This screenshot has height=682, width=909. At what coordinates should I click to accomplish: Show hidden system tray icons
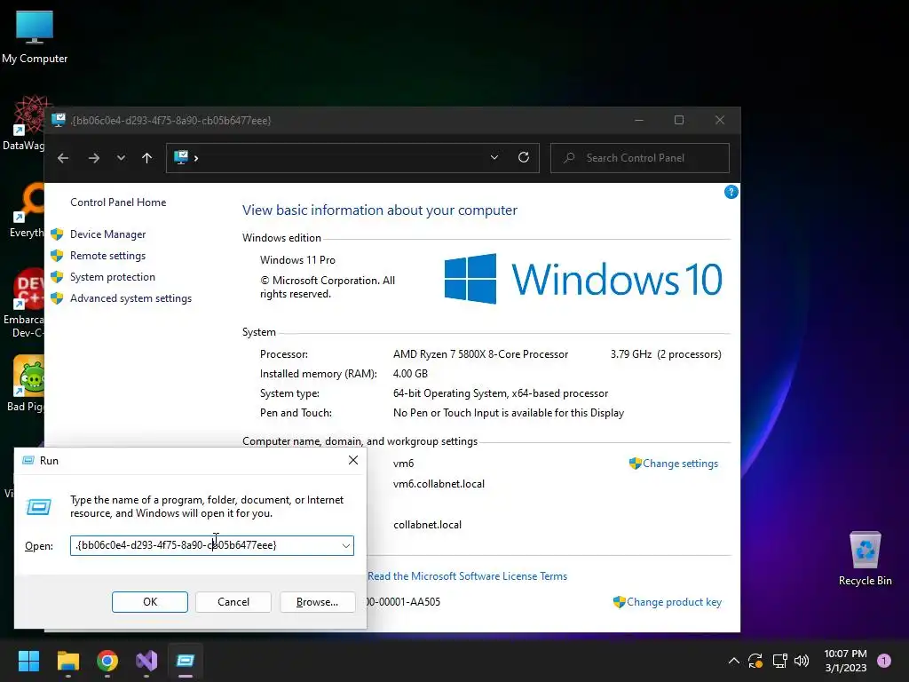(733, 661)
